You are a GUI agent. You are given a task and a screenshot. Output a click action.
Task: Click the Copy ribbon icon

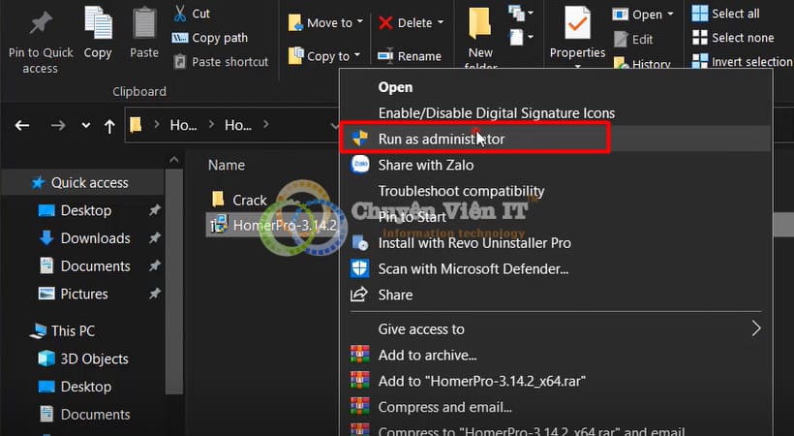(98, 23)
